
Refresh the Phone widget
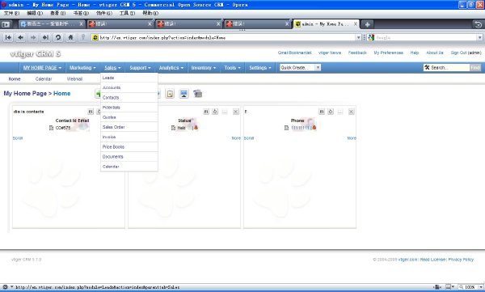coord(331,112)
